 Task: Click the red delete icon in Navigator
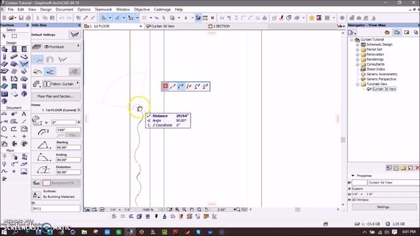[417, 168]
